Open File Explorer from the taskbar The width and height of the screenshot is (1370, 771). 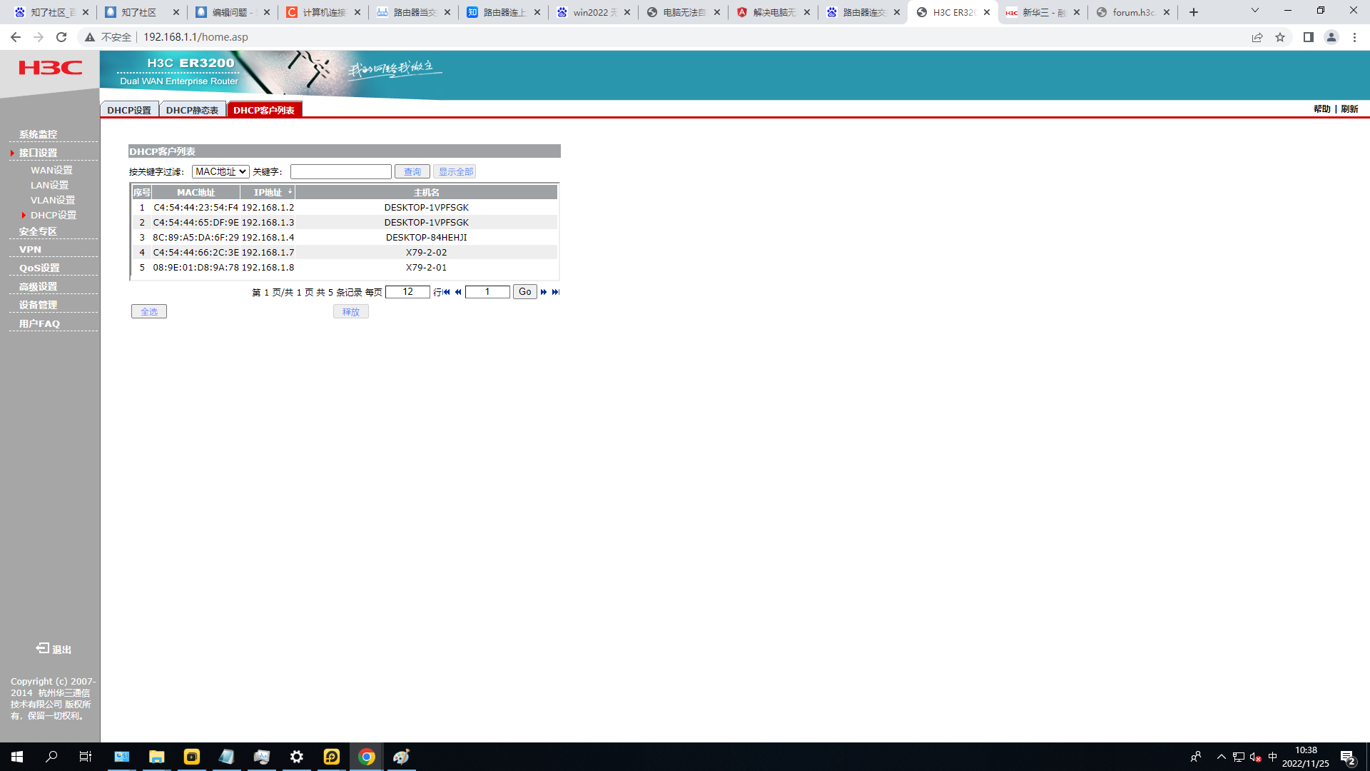[156, 757]
